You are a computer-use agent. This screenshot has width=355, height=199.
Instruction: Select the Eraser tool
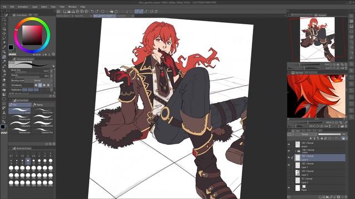[x=4, y=80]
